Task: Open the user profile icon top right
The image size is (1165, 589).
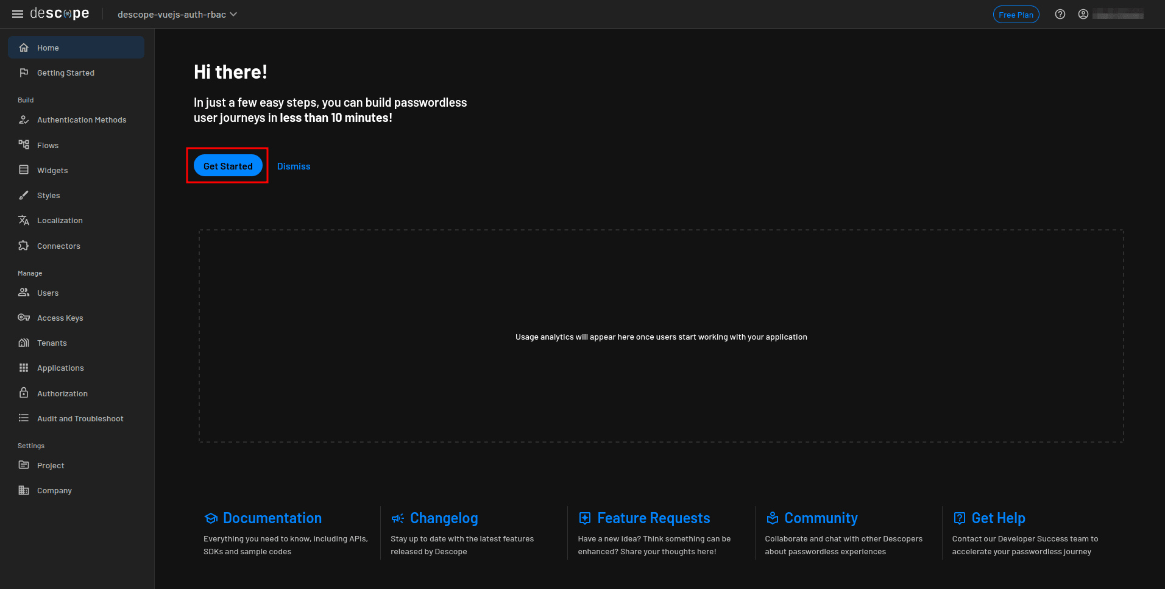Action: point(1083,14)
